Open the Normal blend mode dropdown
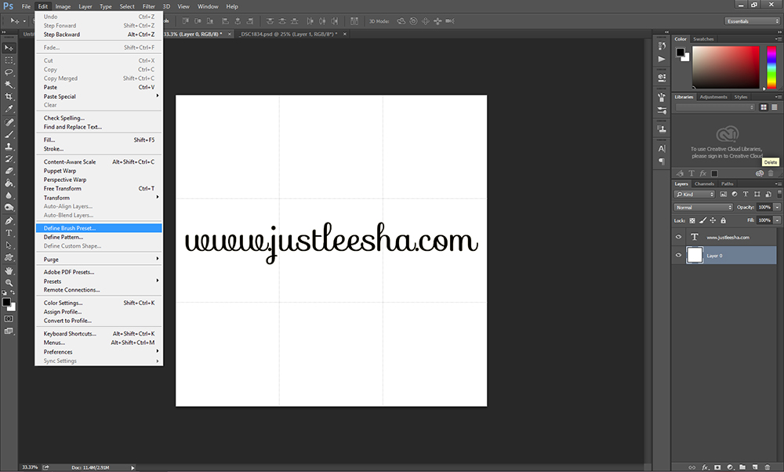This screenshot has height=472, width=784. [x=703, y=207]
